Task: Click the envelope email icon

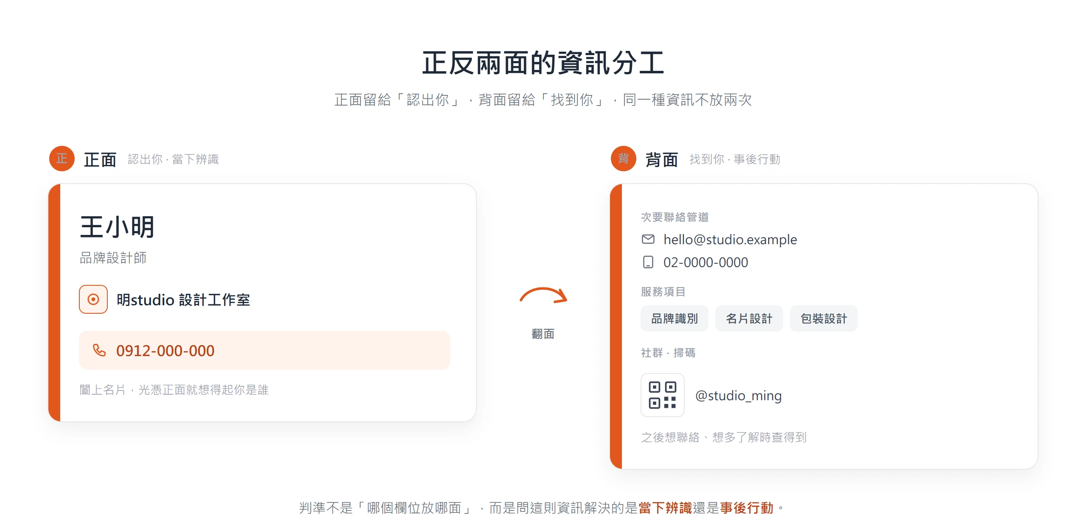Action: coord(648,239)
